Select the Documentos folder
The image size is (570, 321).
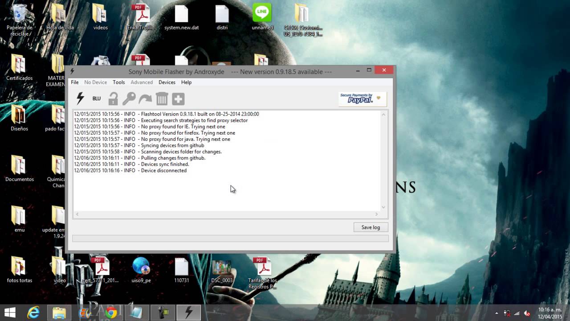tap(19, 169)
